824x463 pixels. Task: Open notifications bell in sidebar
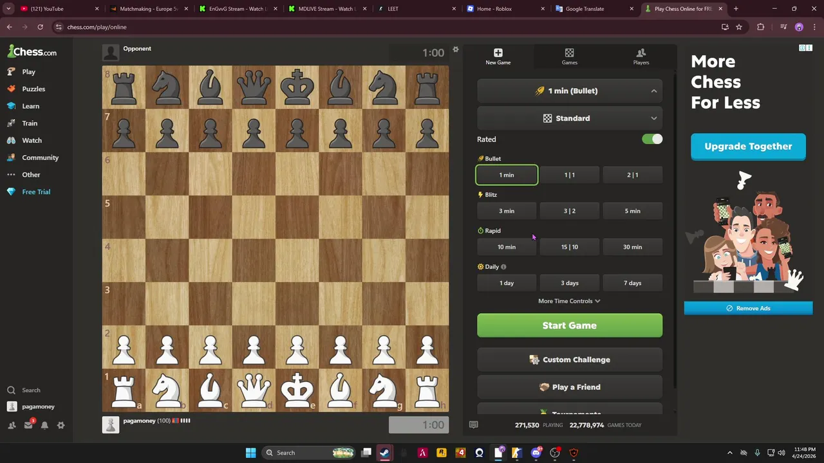pos(44,425)
